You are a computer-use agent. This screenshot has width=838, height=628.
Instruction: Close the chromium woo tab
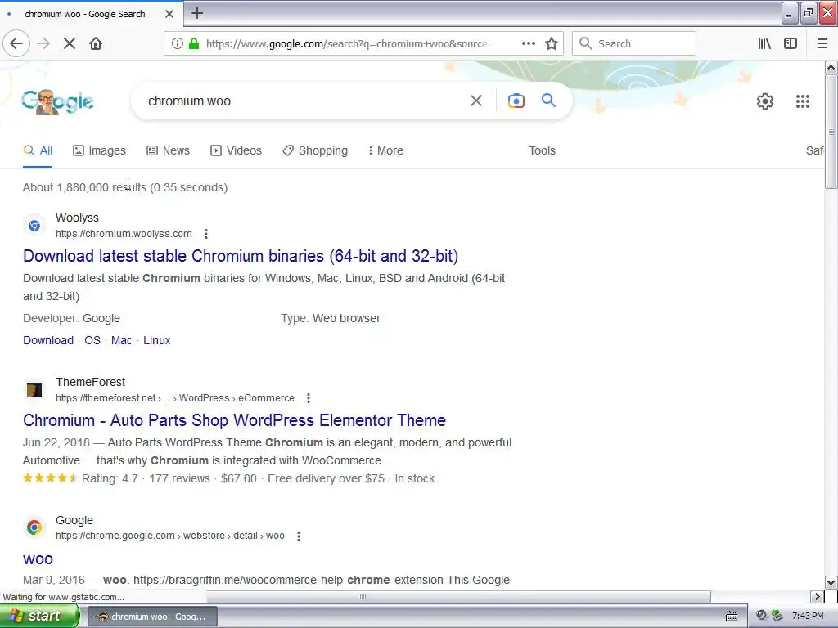click(x=169, y=14)
